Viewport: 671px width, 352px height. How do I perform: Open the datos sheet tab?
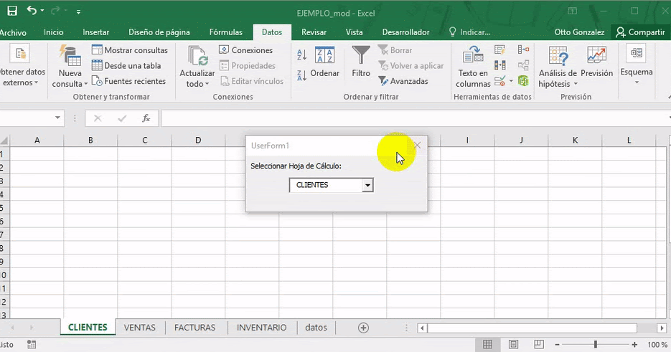tap(316, 327)
